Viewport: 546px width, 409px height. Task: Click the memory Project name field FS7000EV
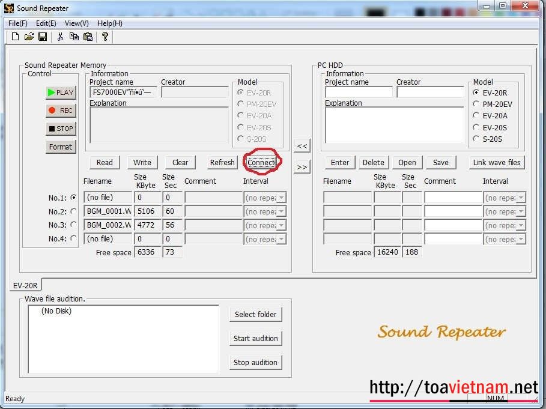[123, 92]
